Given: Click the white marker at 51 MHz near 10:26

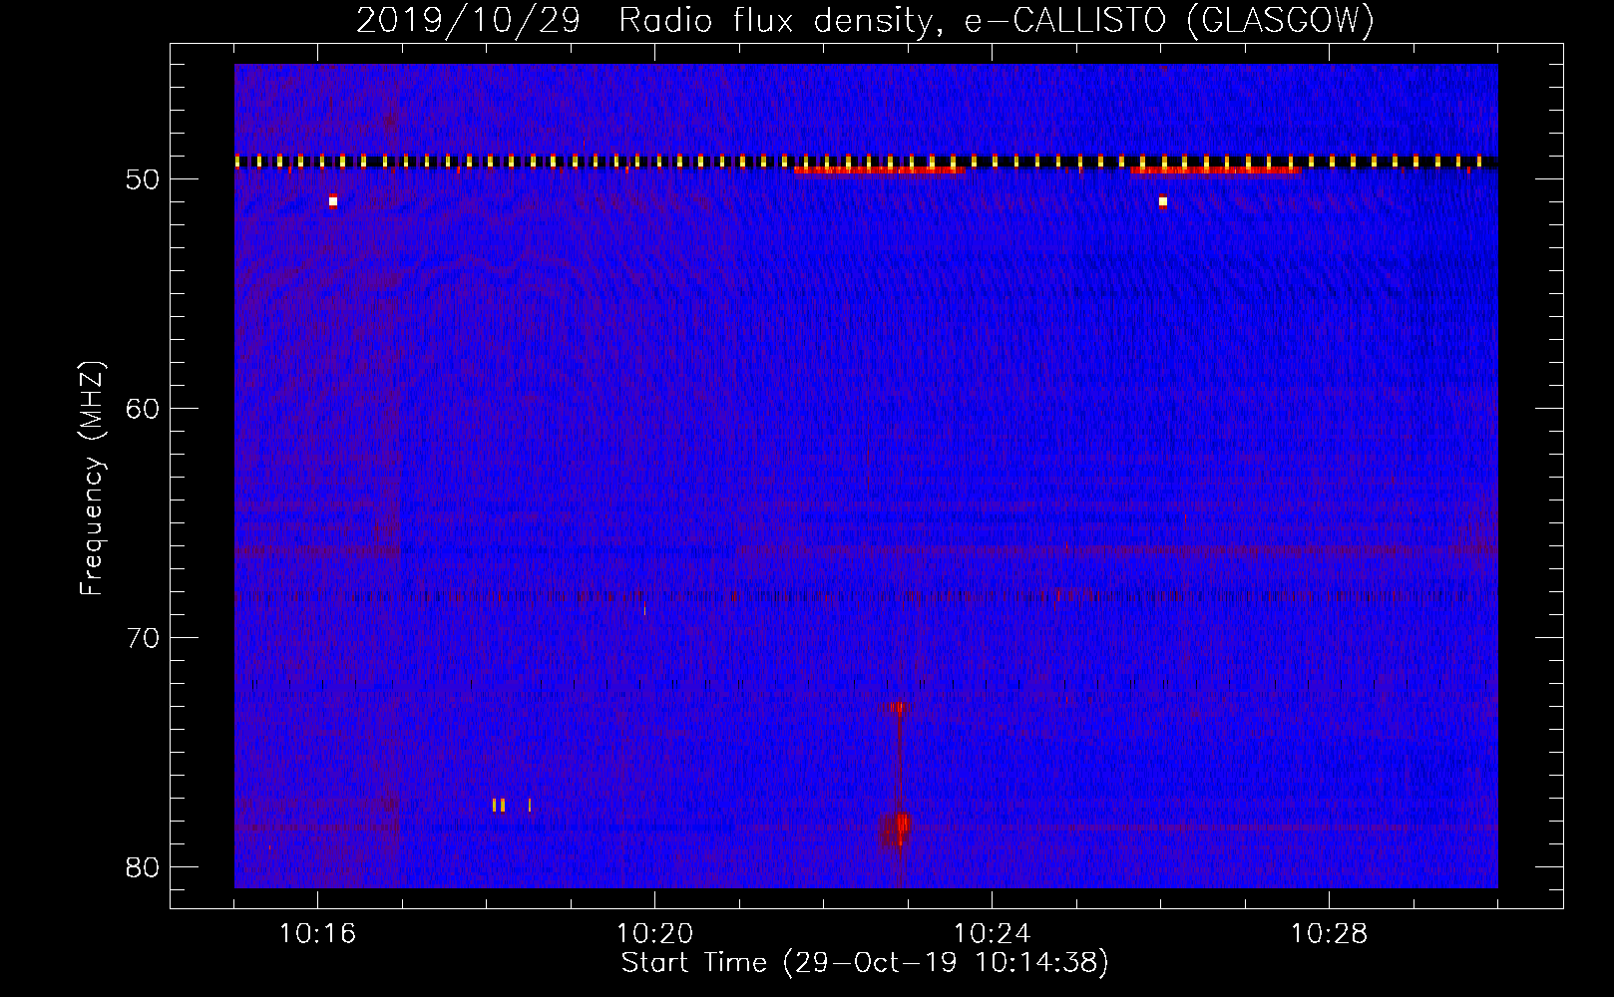Looking at the screenshot, I should pyautogui.click(x=1163, y=200).
